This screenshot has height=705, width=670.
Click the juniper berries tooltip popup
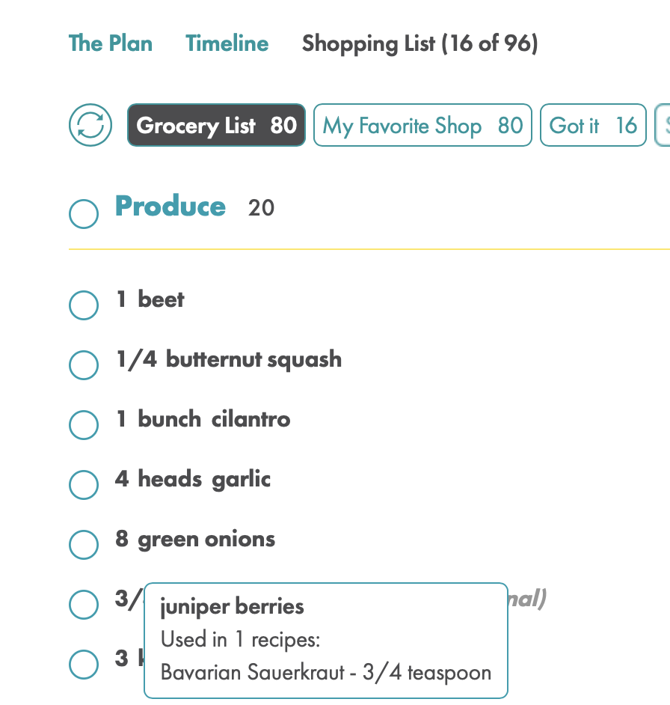(x=326, y=640)
